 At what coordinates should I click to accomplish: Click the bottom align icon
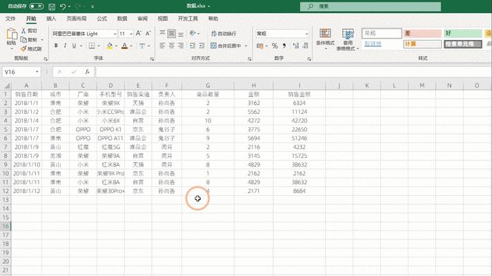click(181, 33)
